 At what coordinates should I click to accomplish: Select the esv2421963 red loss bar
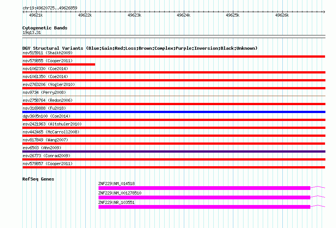(174, 128)
